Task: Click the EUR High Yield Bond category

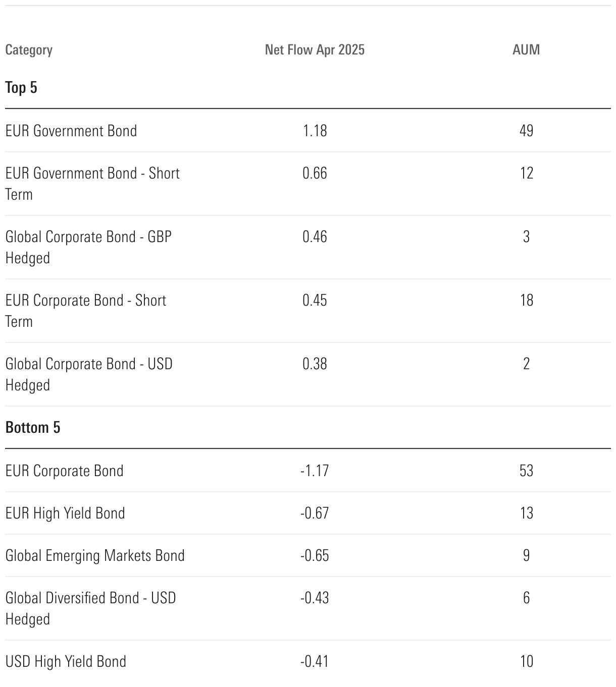Action: (65, 513)
